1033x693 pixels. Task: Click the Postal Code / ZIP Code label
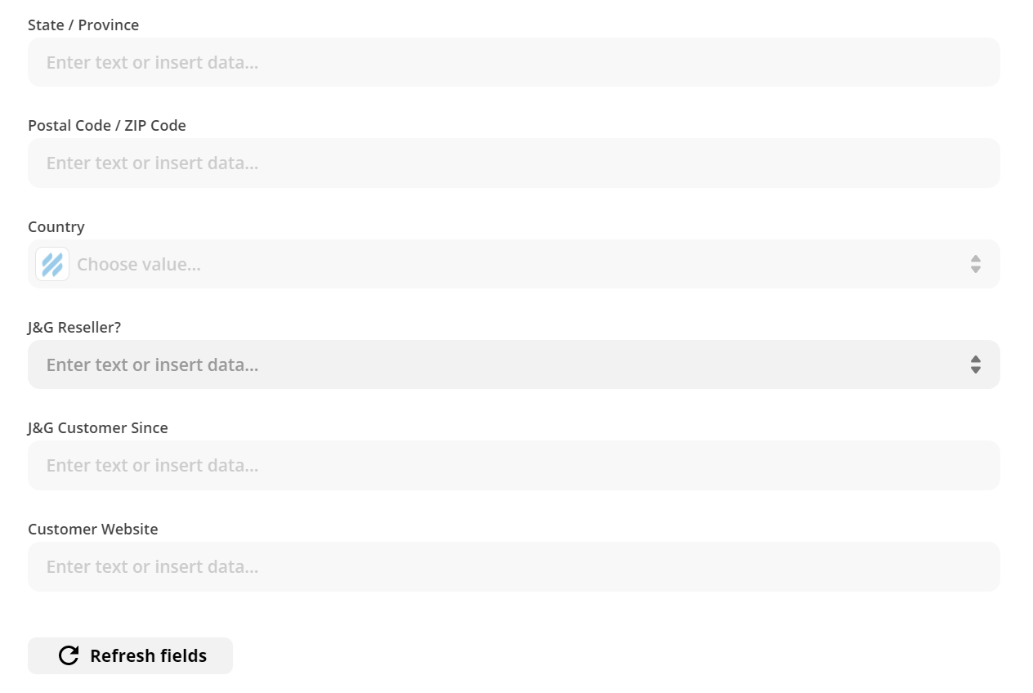coord(107,125)
